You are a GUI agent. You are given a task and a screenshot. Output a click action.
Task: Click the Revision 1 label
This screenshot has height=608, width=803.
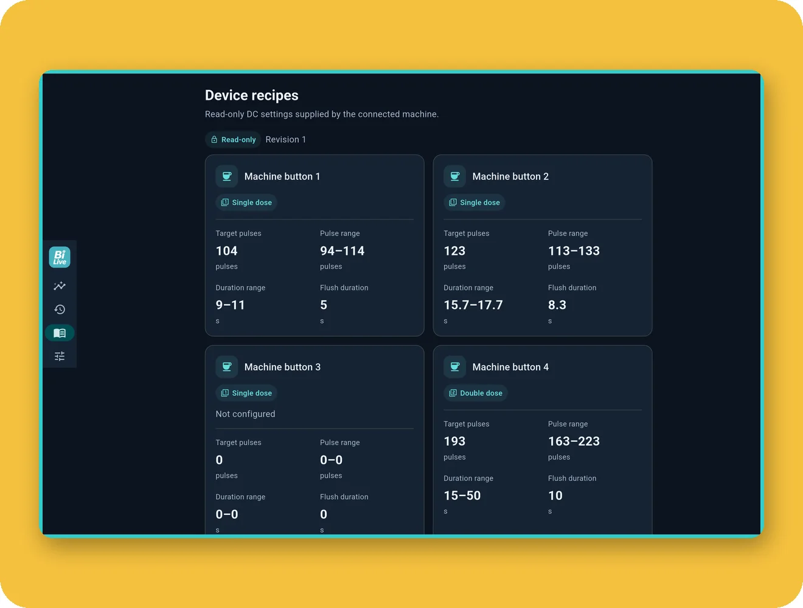[286, 140]
